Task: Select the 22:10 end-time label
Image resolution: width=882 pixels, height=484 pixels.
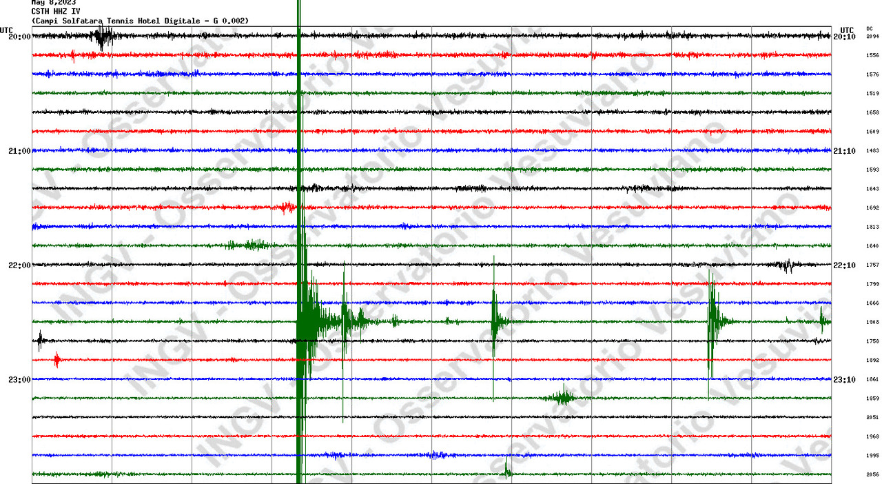Action: point(844,265)
